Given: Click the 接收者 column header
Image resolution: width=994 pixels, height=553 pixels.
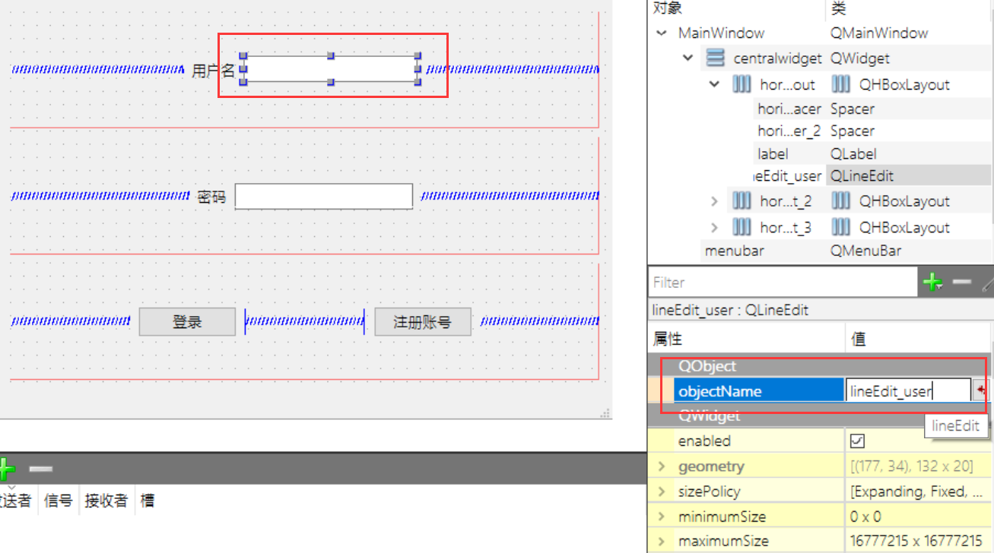Looking at the screenshot, I should point(106,500).
